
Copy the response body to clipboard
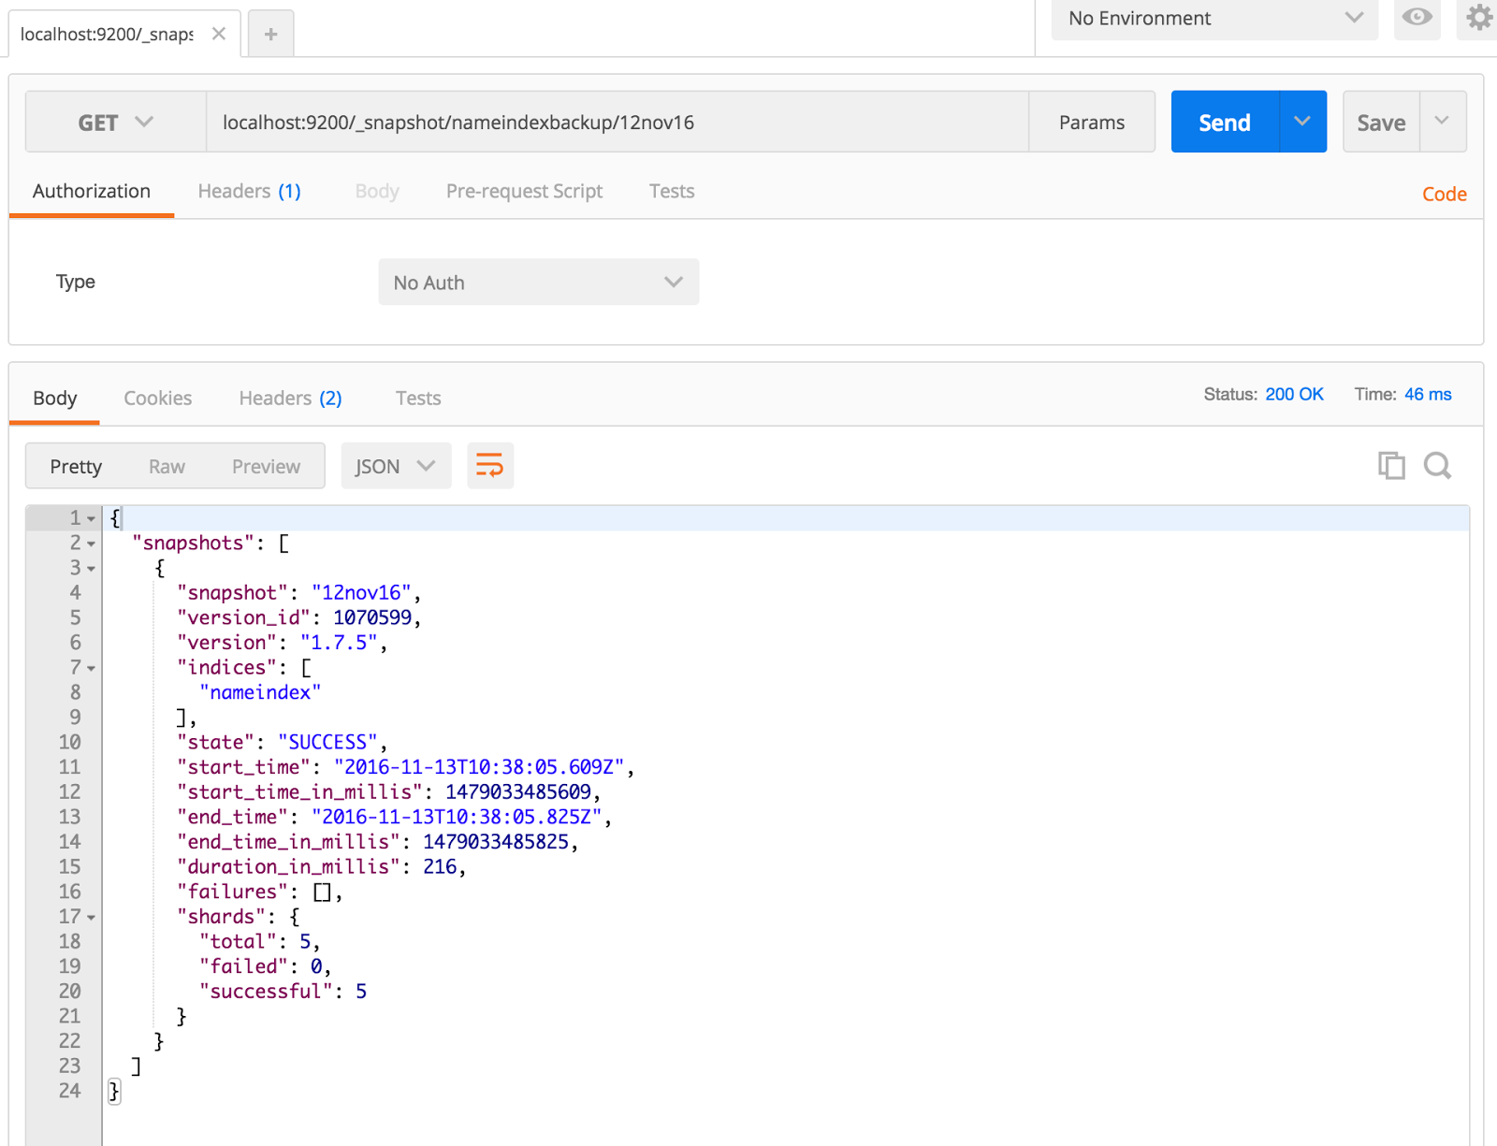click(1392, 465)
